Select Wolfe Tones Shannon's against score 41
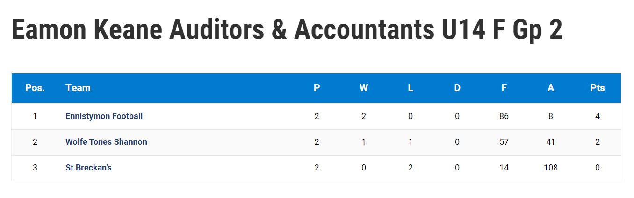634x198 pixels. coord(551,142)
